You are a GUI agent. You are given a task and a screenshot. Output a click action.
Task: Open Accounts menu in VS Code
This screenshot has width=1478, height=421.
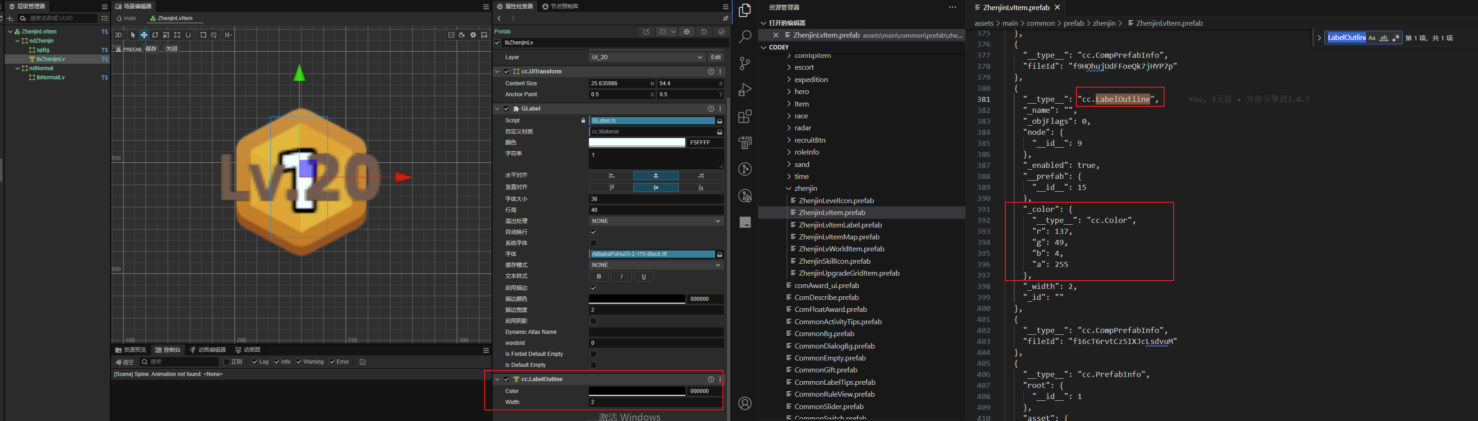click(745, 403)
